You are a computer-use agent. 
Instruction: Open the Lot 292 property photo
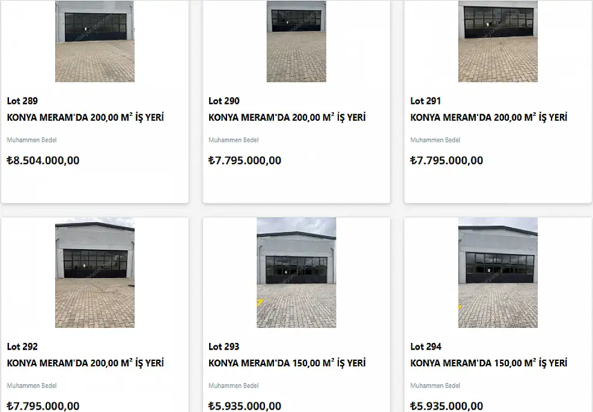click(x=94, y=273)
